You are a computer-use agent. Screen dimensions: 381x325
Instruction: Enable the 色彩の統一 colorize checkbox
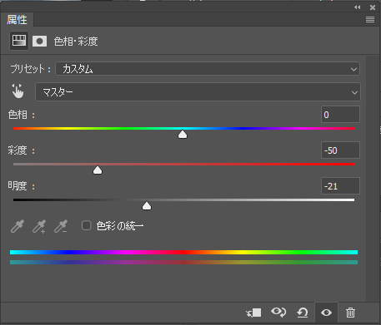click(87, 225)
